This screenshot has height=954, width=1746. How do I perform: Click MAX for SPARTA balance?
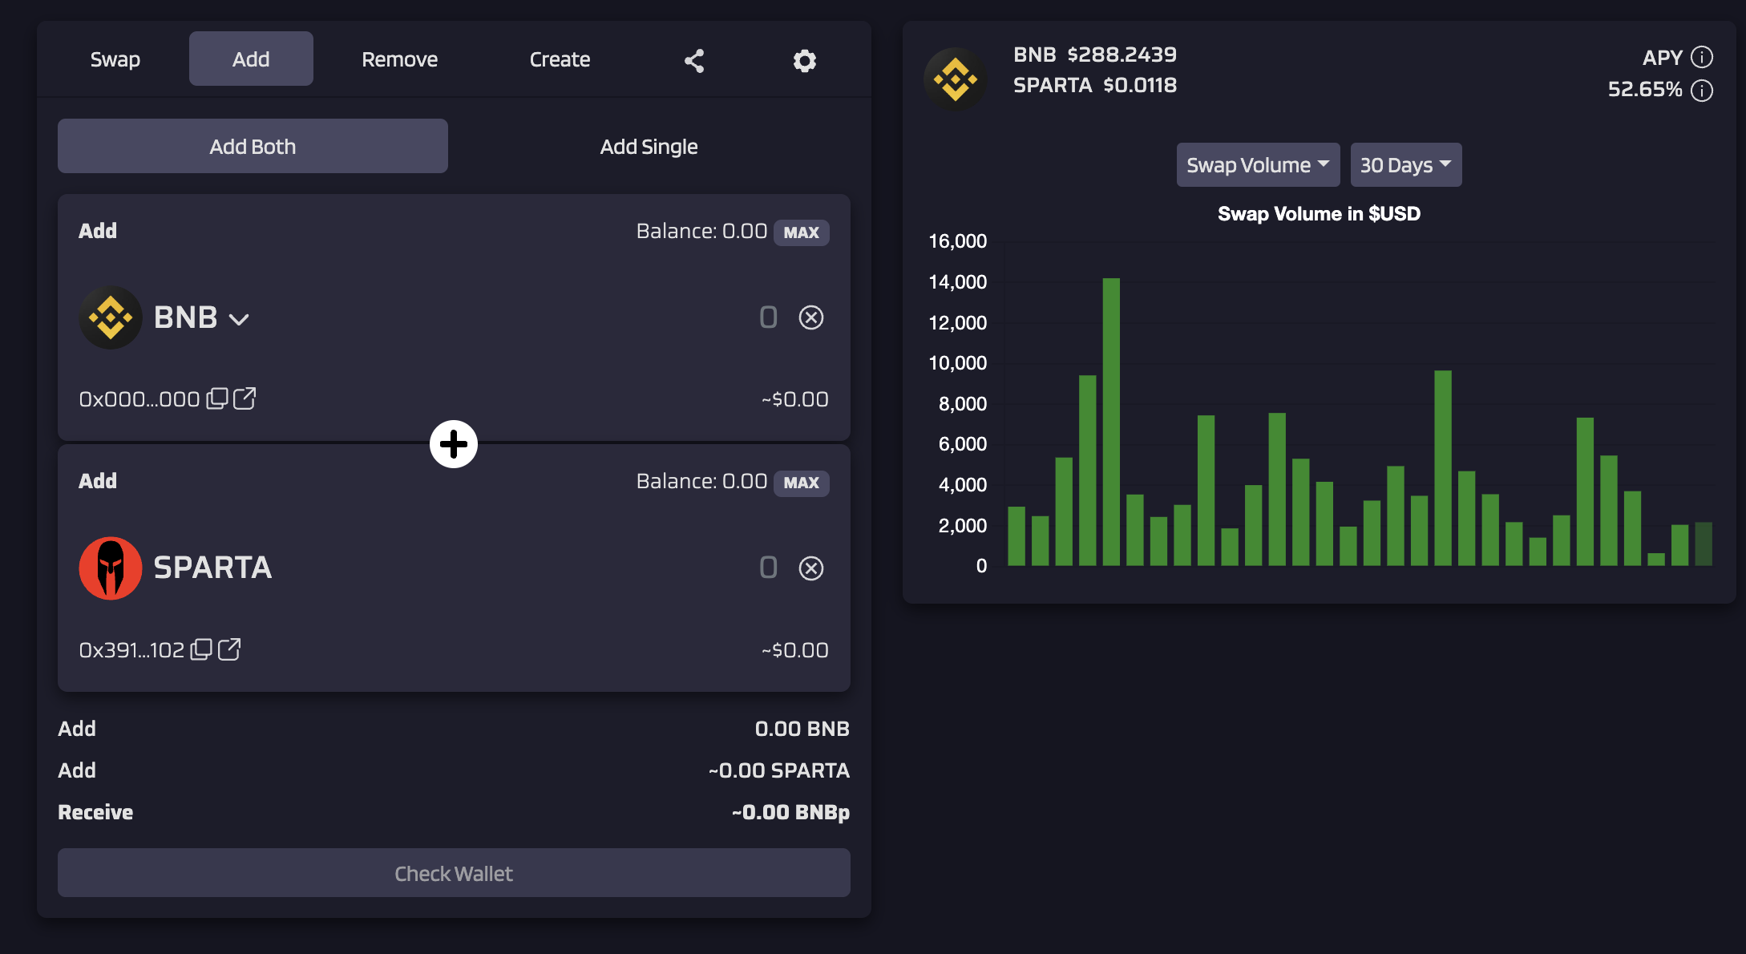[x=802, y=483]
